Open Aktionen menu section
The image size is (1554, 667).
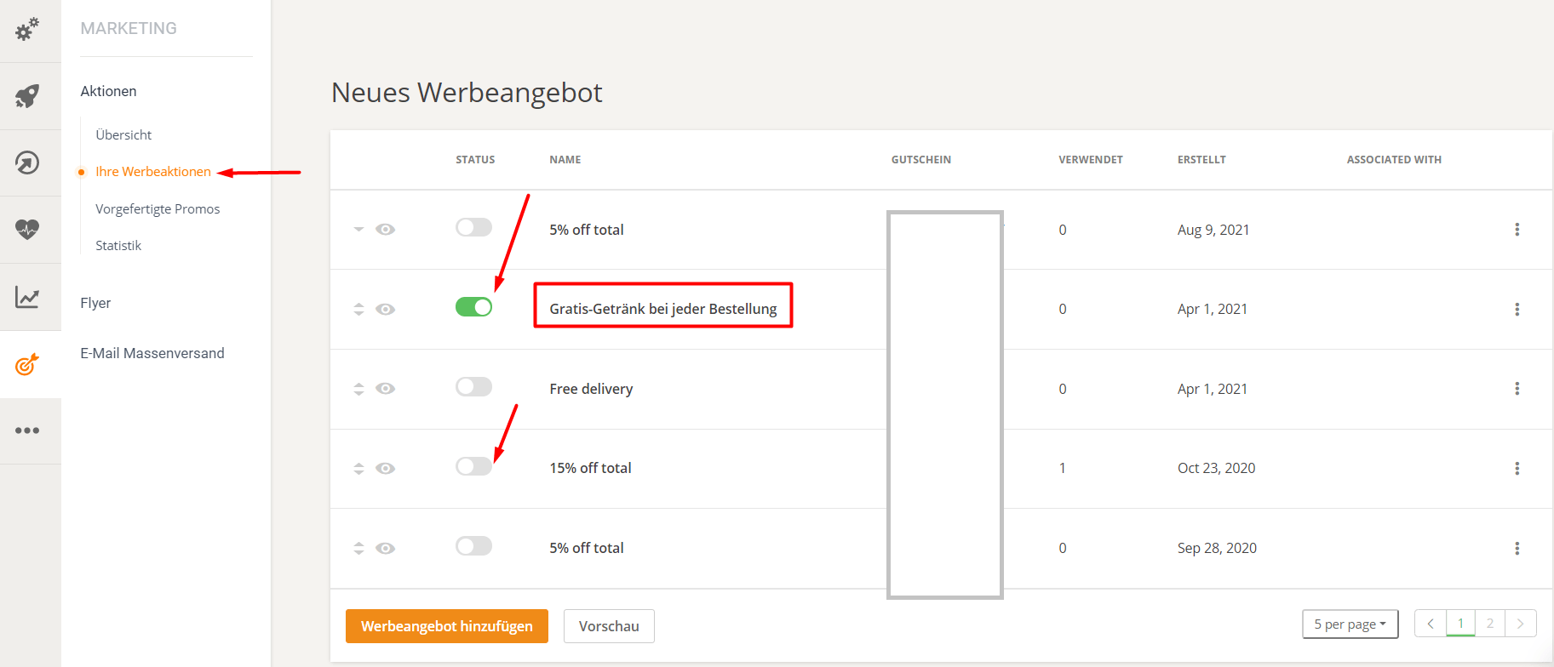108,91
